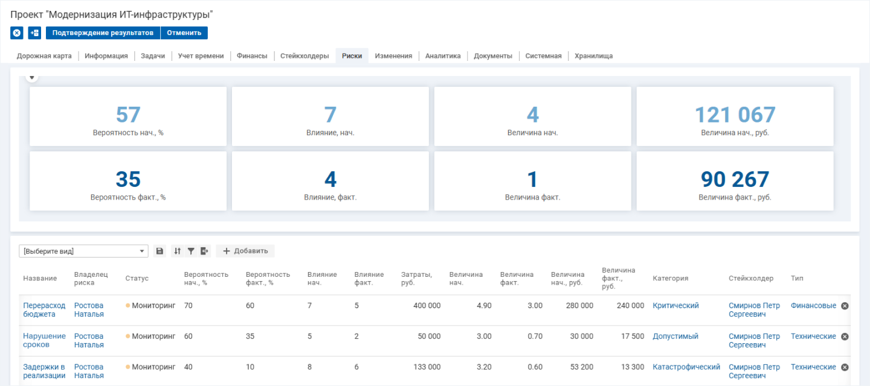Click the funnel filter icon above the table
Viewport: 870px width, 386px height.
tap(191, 251)
